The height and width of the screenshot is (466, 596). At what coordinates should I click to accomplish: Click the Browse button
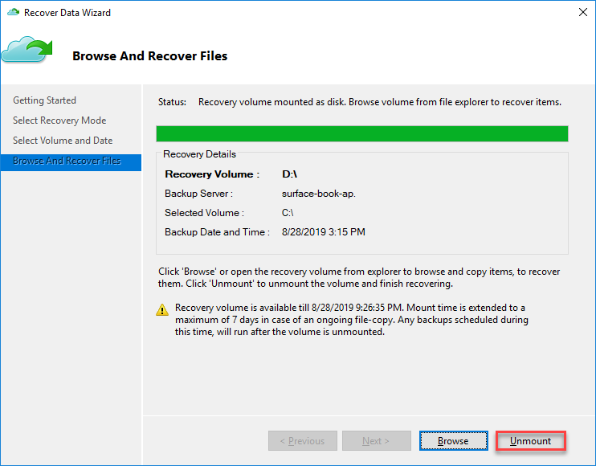(453, 441)
